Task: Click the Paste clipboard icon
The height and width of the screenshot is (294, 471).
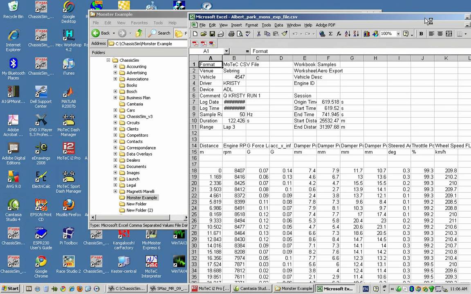Action: coord(276,34)
